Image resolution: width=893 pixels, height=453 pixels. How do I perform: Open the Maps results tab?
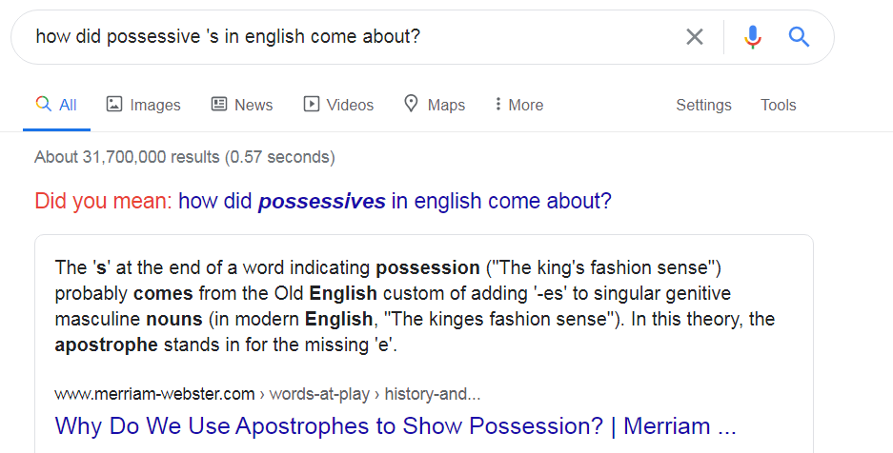coord(446,105)
